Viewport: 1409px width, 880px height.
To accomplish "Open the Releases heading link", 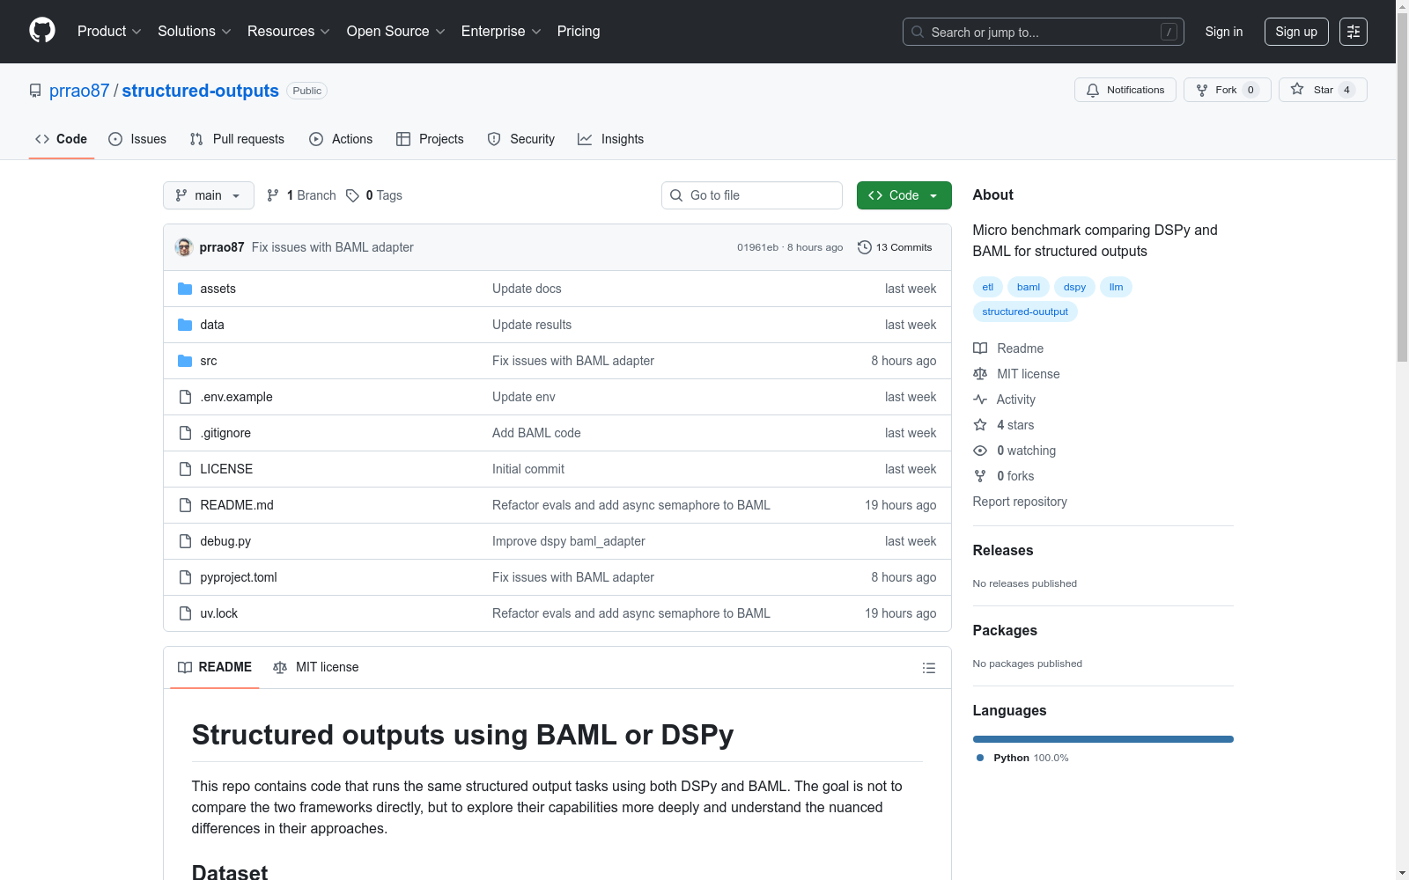I will [x=1003, y=550].
